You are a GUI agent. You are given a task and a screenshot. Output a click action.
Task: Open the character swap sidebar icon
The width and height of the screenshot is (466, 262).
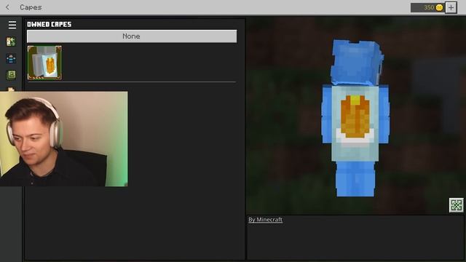click(11, 41)
